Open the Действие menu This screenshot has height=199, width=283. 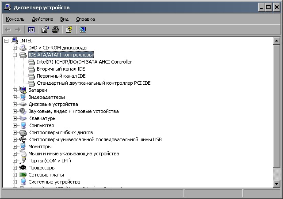(42, 19)
